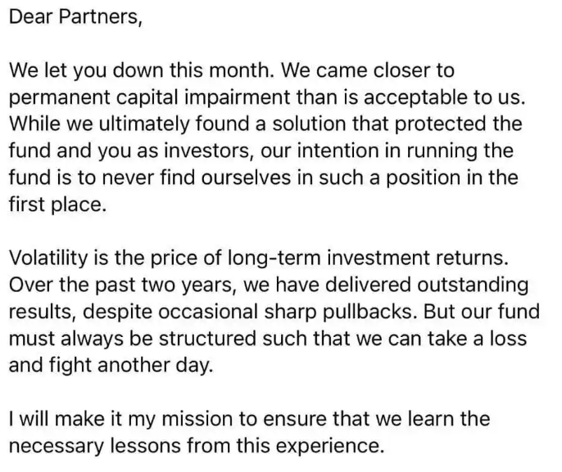Click the phrase 'ensure that we learn the'
This screenshot has width=562, height=472.
(x=376, y=419)
